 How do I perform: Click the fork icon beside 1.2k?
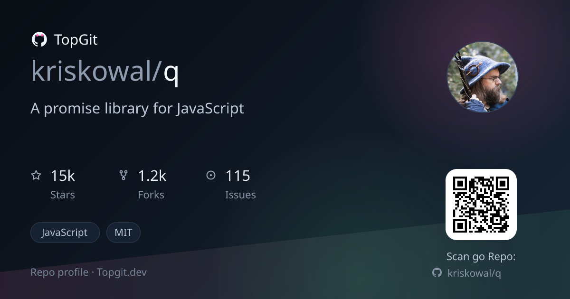click(123, 176)
